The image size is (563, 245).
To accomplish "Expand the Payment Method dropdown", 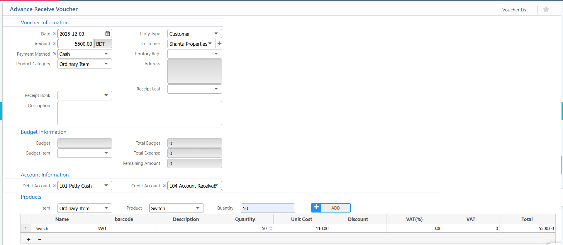I will click(x=106, y=54).
